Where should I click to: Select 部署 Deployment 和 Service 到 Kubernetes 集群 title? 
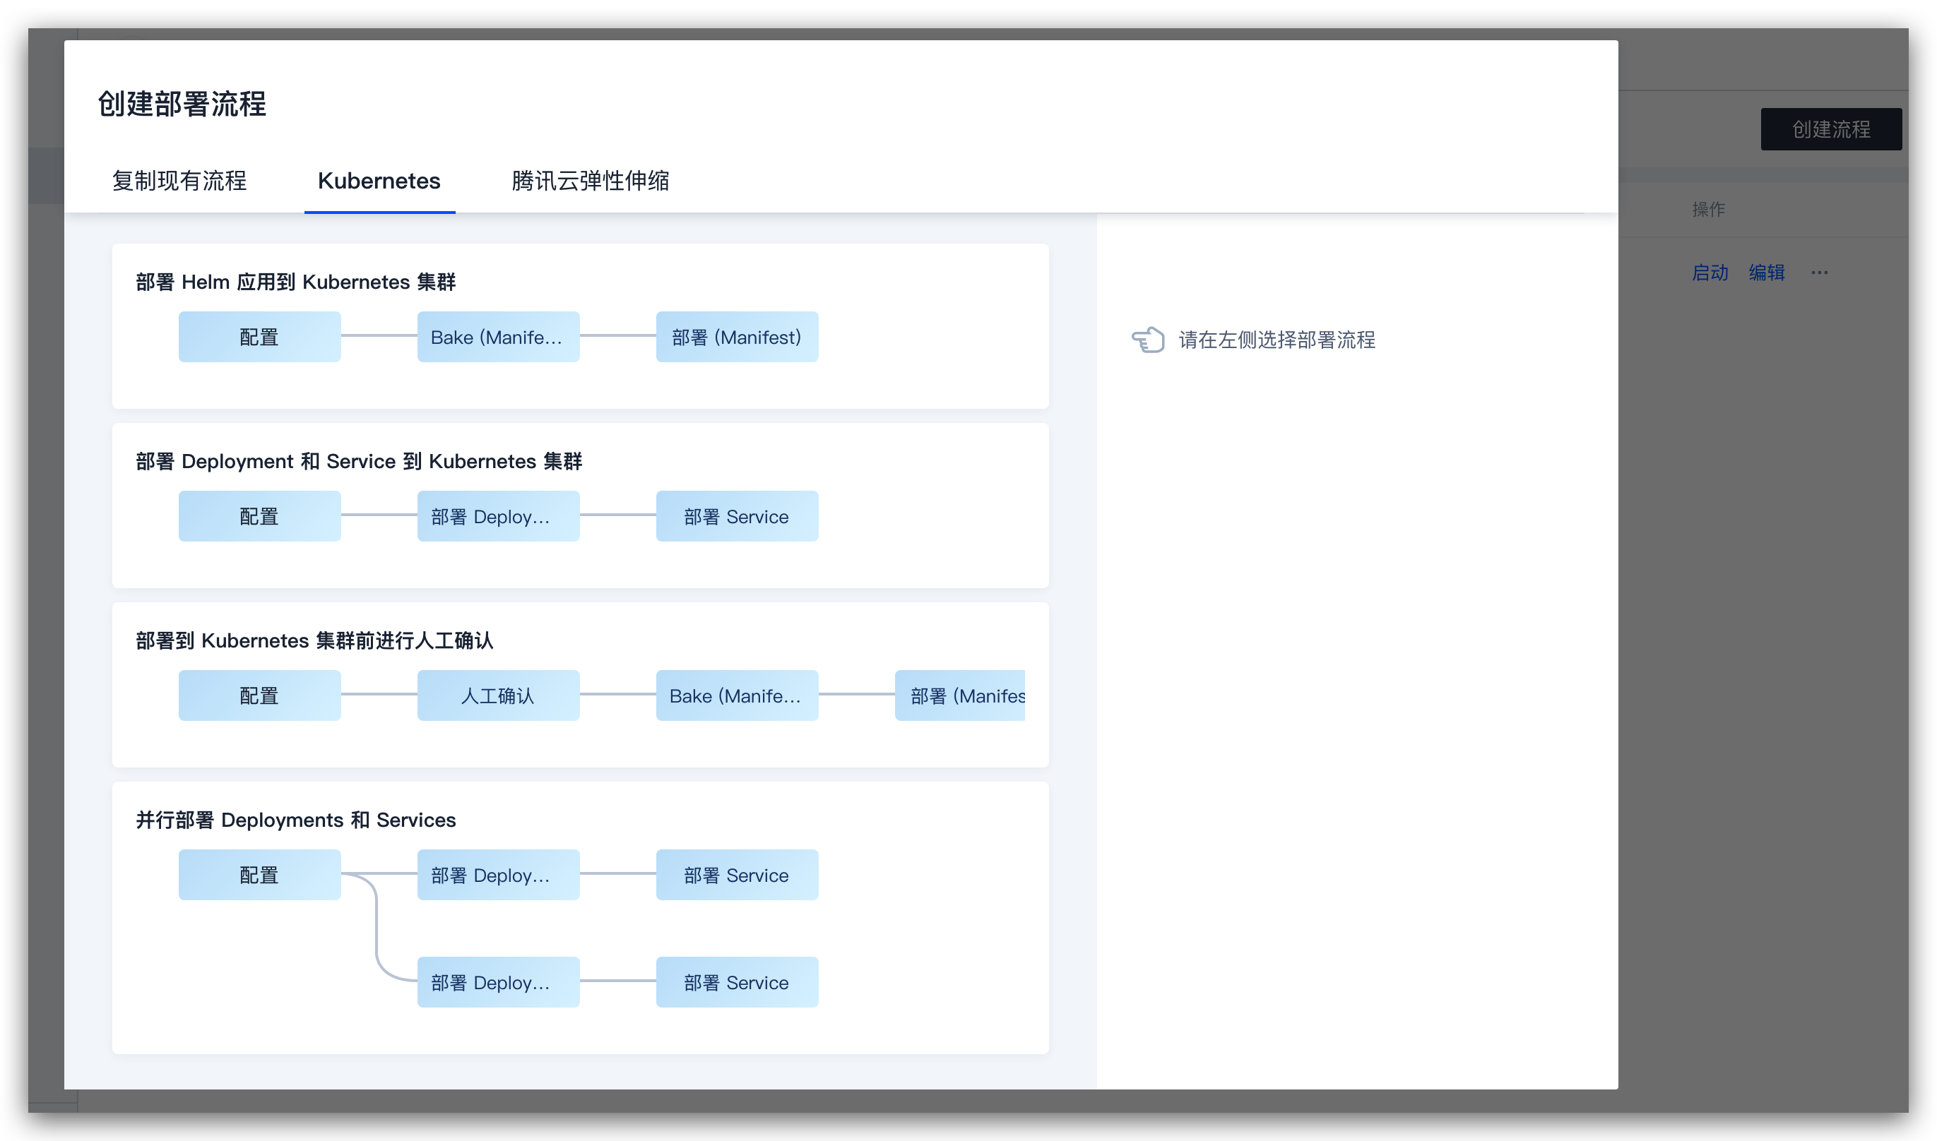tap(358, 461)
